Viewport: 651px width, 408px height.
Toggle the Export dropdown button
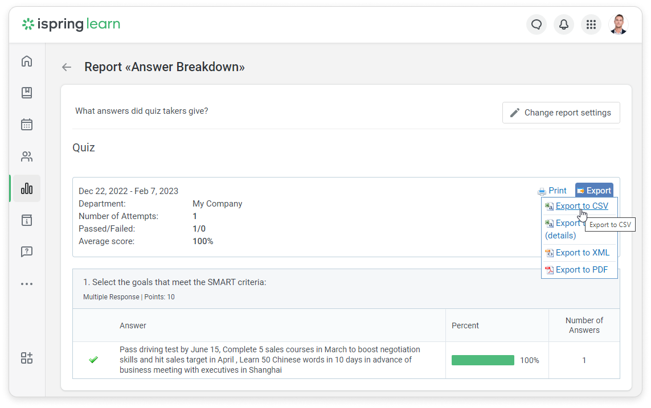[x=594, y=190]
